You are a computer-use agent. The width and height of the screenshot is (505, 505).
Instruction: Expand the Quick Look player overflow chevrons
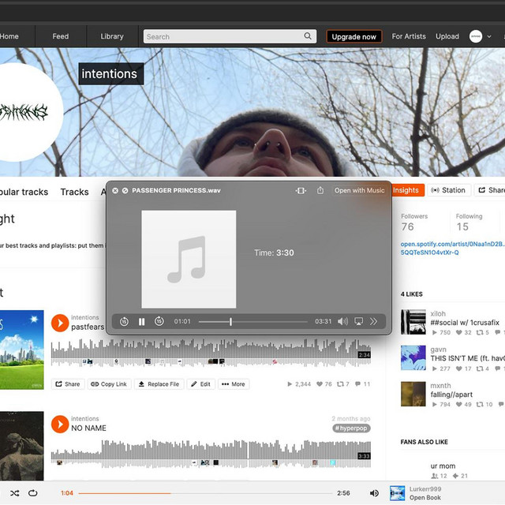[374, 321]
